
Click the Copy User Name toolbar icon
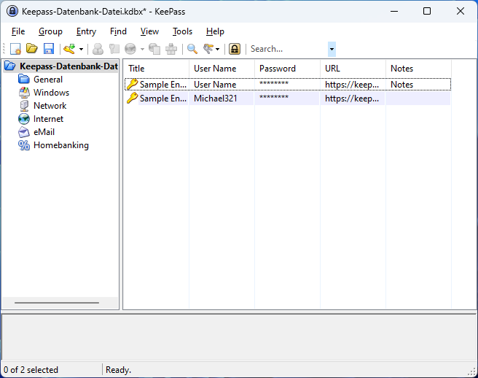click(98, 49)
